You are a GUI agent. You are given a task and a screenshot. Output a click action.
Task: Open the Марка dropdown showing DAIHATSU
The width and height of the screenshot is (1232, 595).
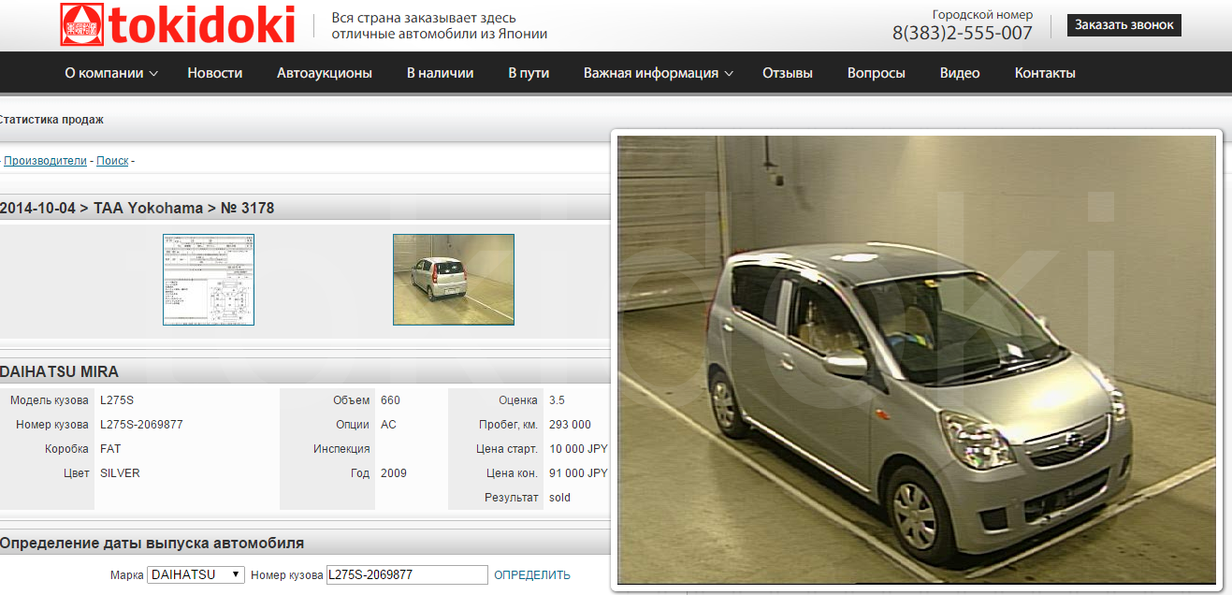196,574
